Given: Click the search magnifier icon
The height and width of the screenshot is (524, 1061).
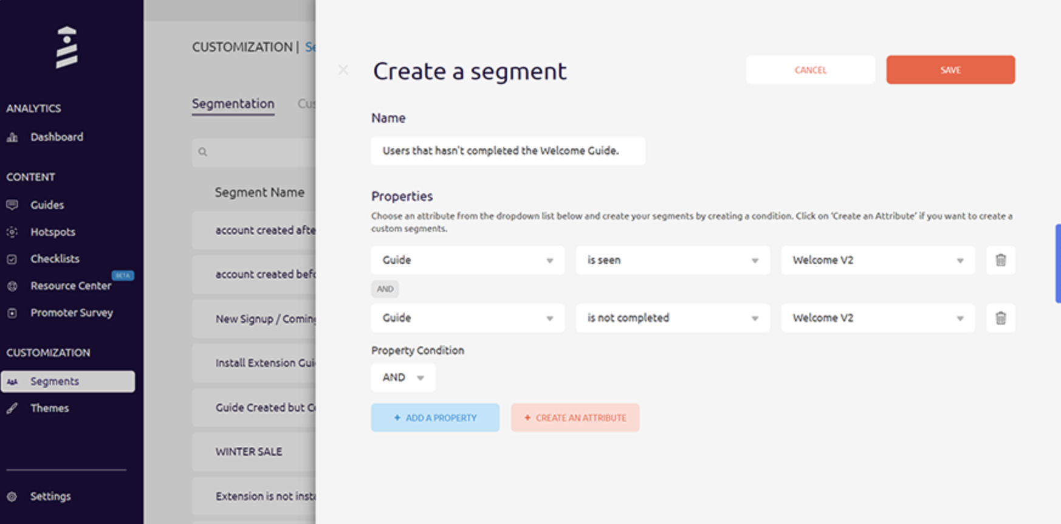Looking at the screenshot, I should [203, 152].
